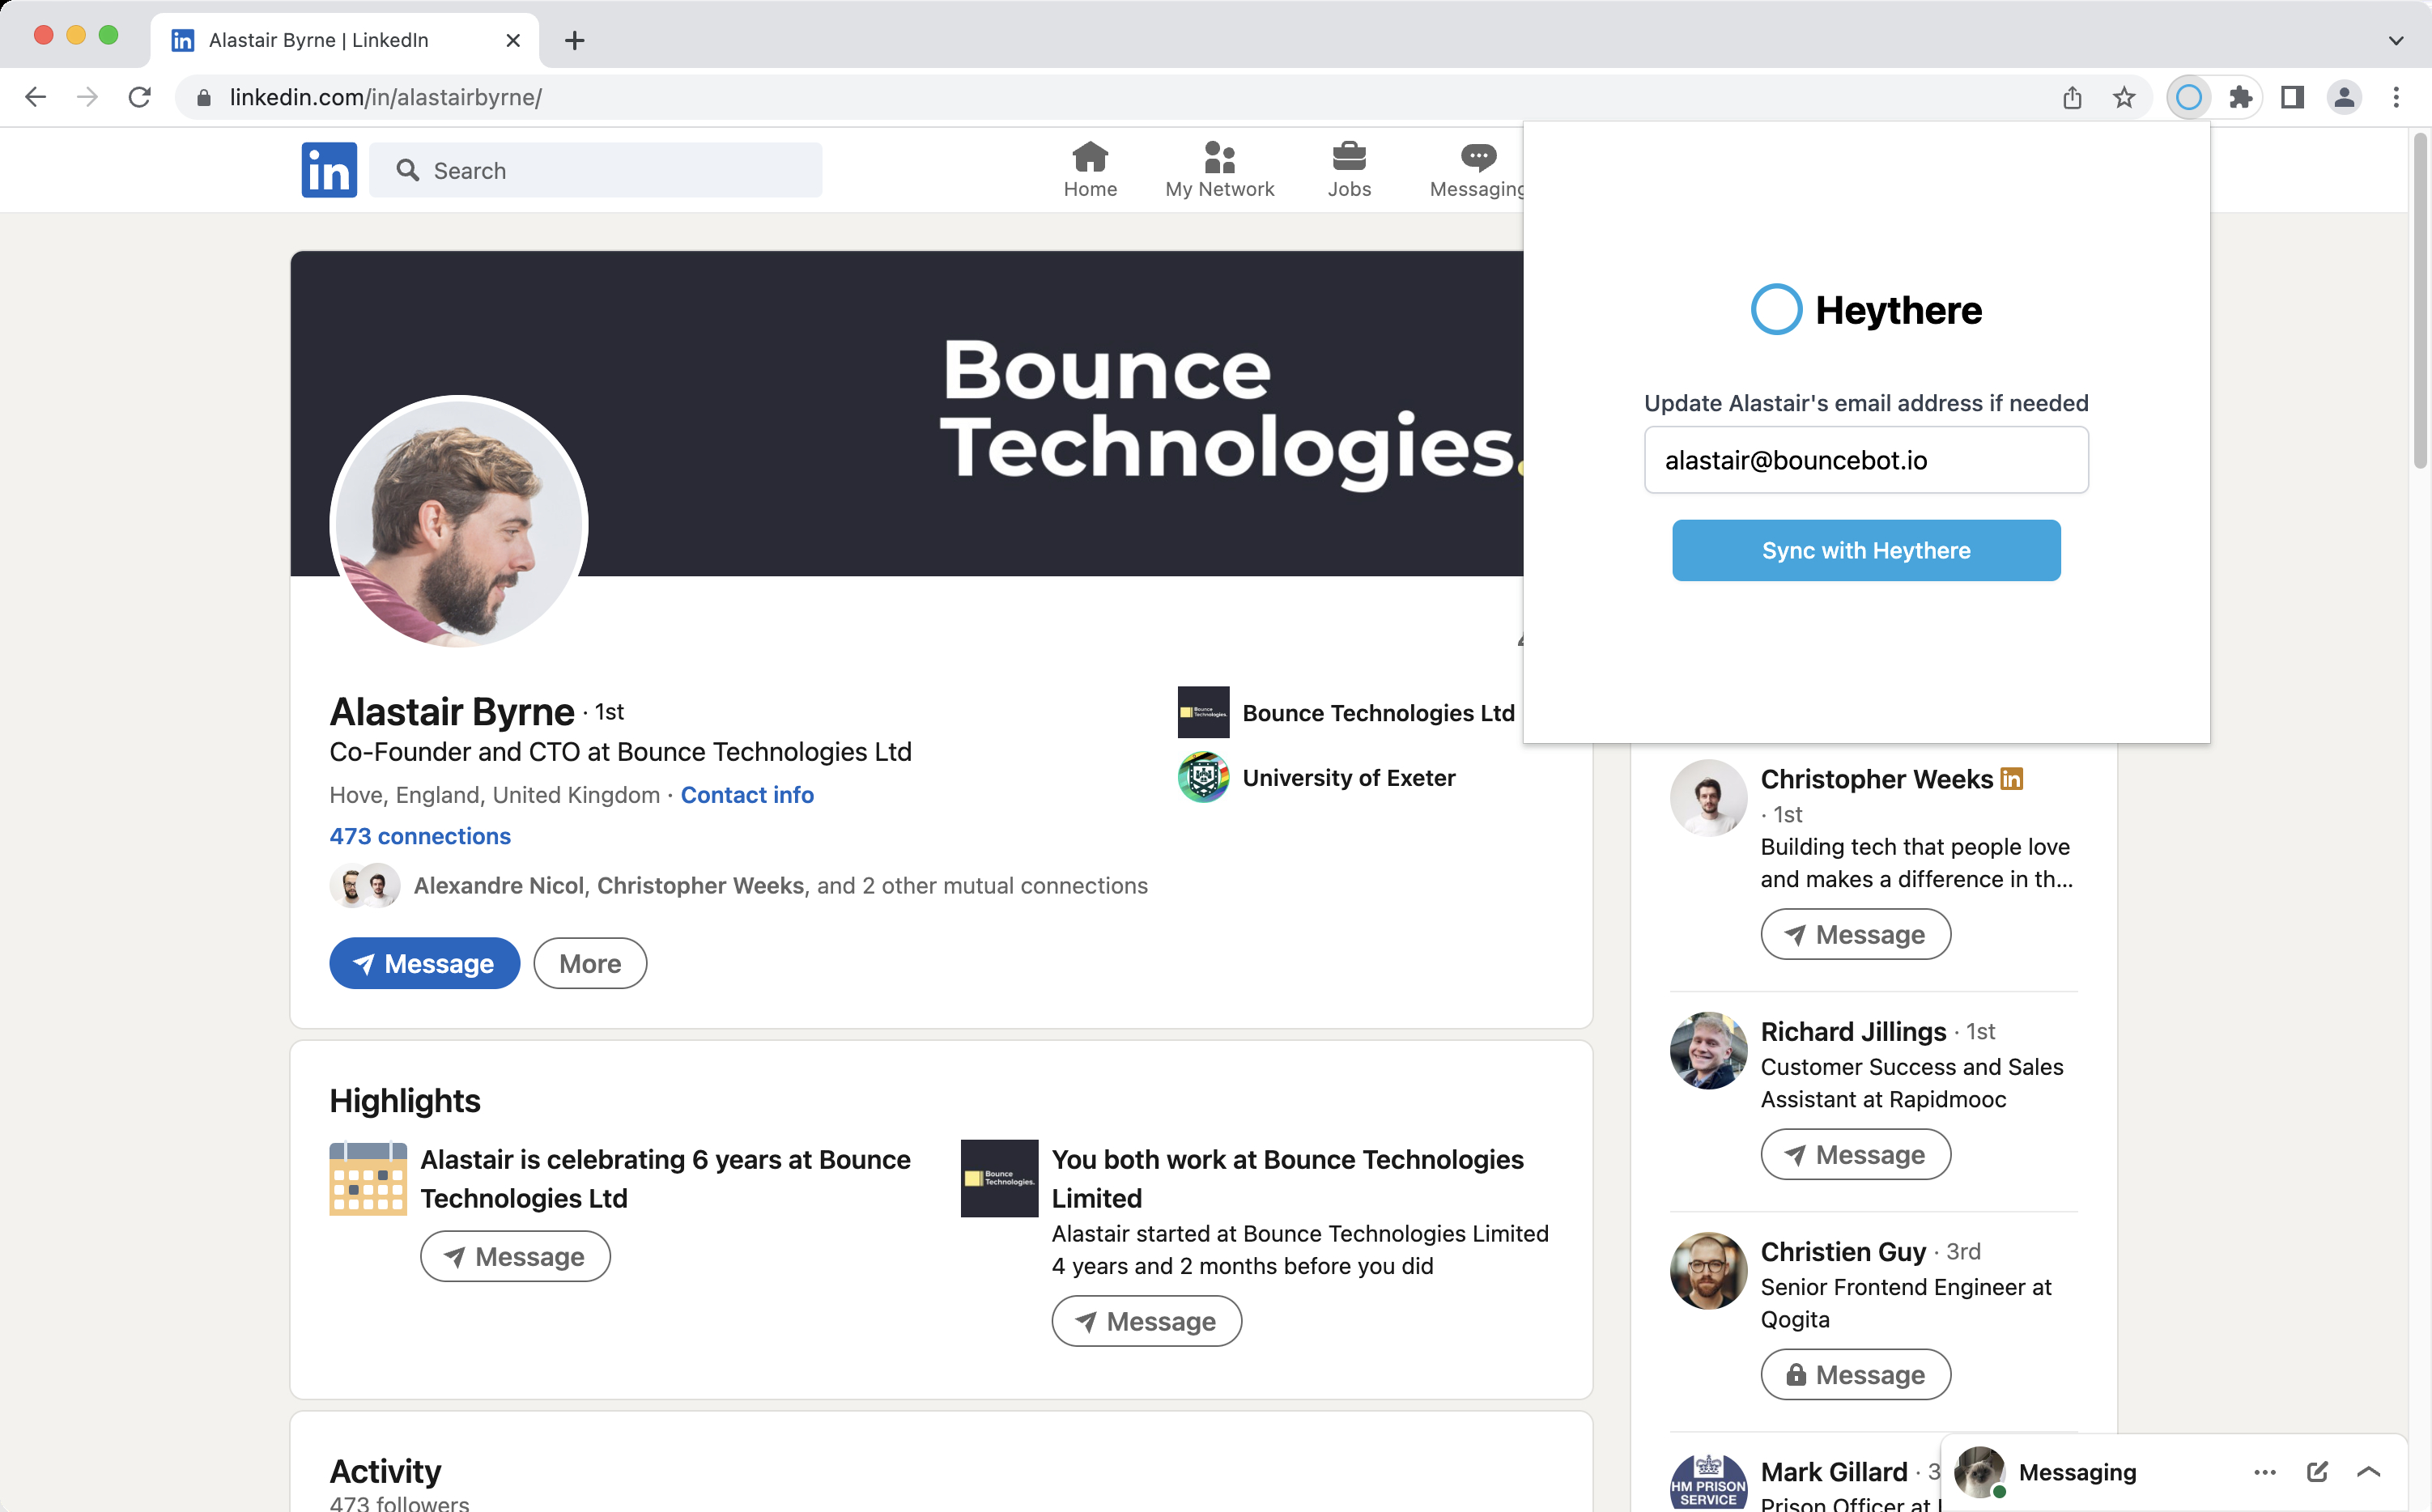This screenshot has height=1512, width=2432.
Task: Go back with browser back arrow
Action: pos(35,97)
